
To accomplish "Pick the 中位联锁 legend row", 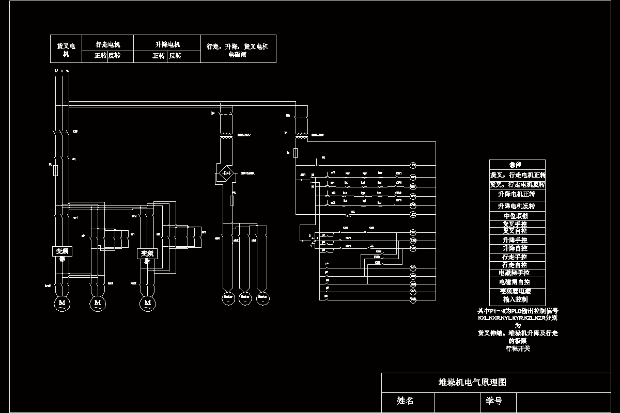I will coord(517,216).
